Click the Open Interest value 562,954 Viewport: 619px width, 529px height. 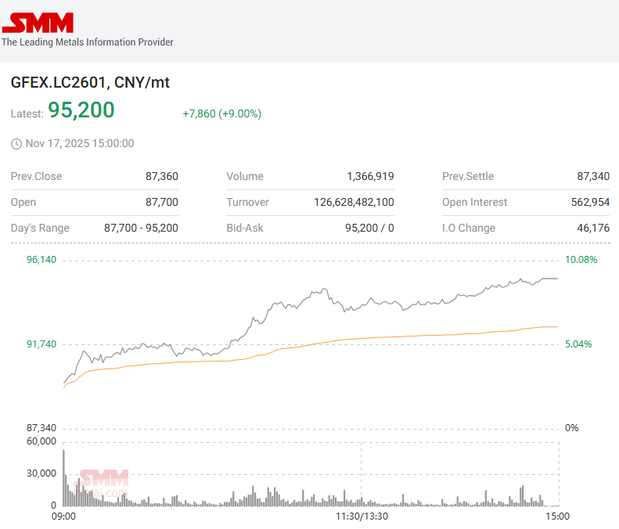pos(590,202)
